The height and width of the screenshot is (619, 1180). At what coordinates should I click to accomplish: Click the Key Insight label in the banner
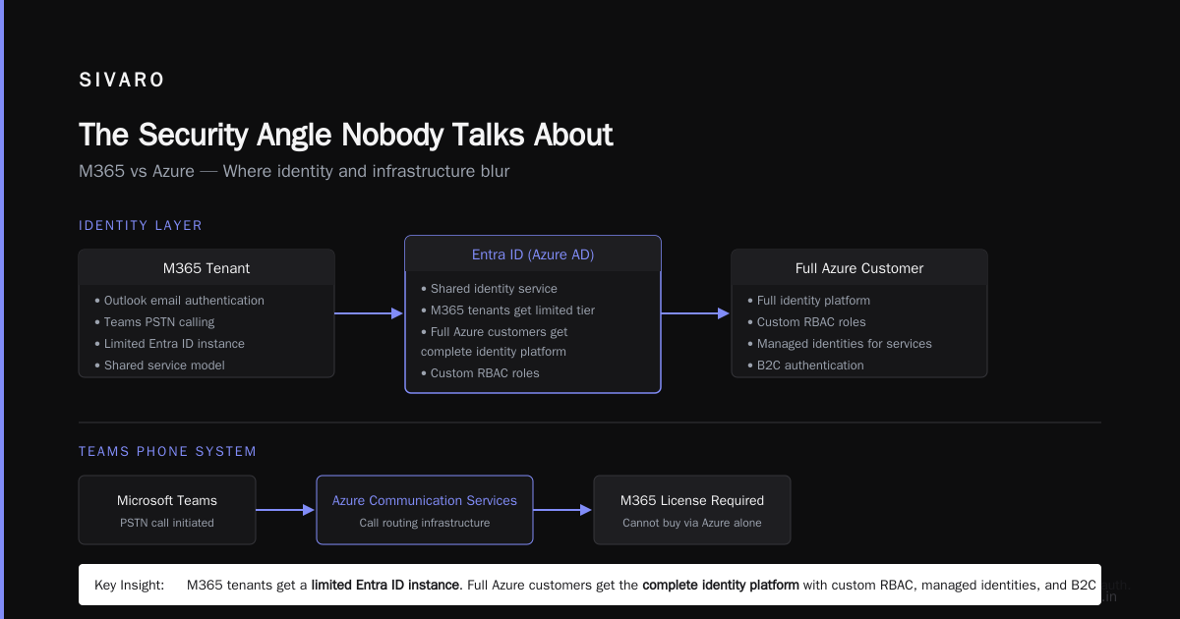[130, 585]
